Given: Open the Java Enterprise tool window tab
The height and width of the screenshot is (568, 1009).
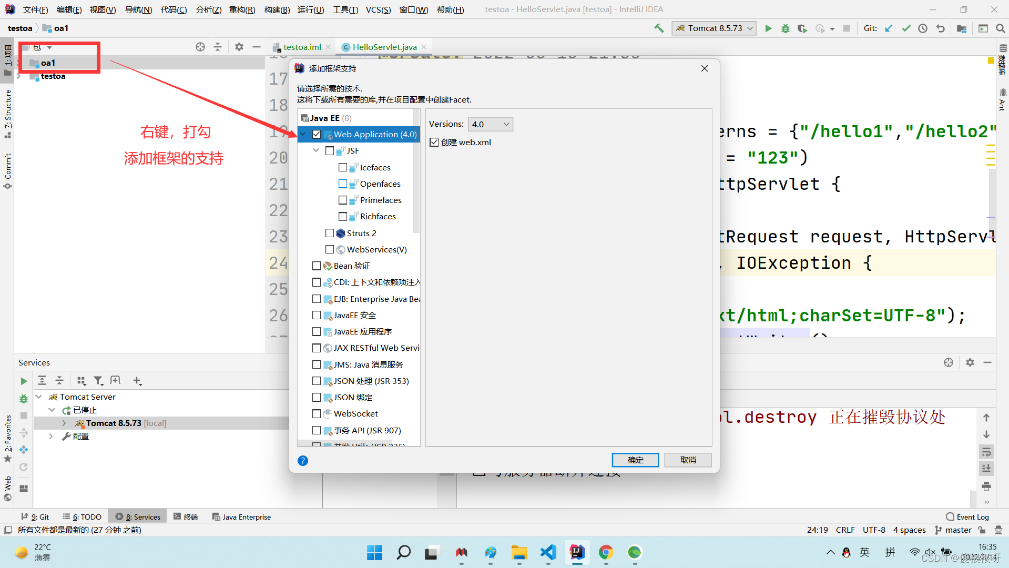Looking at the screenshot, I should coord(241,517).
